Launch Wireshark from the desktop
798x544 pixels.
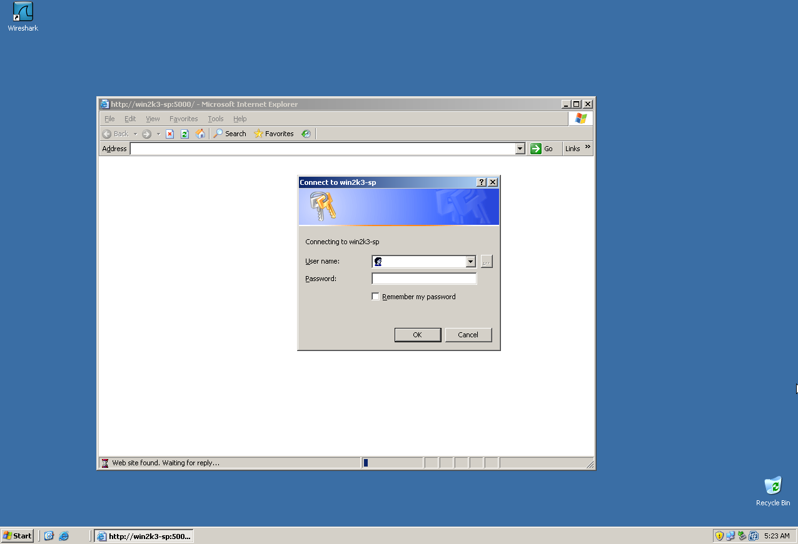tap(22, 12)
